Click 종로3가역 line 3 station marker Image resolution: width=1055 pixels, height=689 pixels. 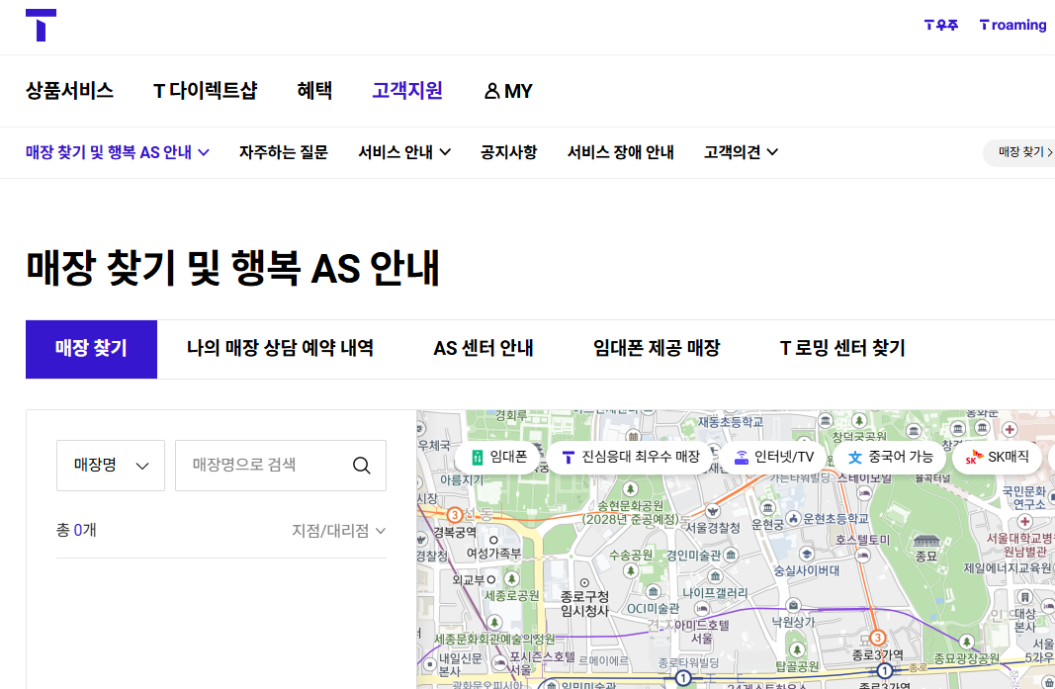877,638
